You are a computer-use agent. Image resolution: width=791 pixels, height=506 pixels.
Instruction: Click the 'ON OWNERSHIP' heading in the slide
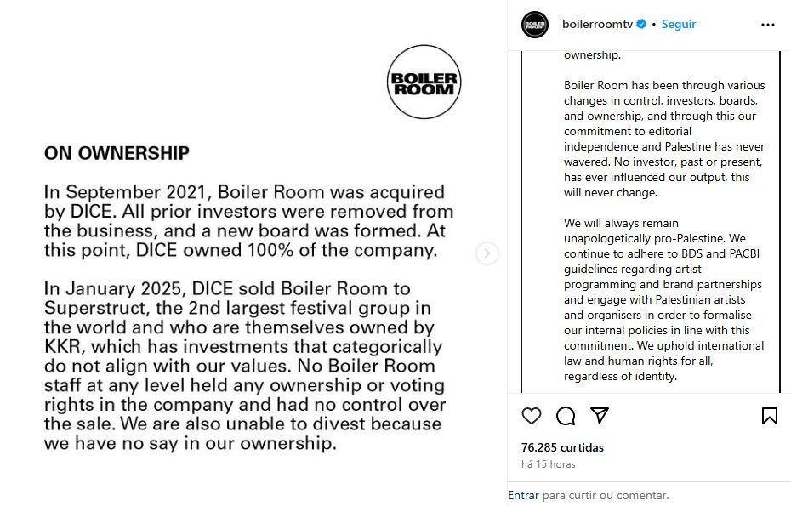coord(117,154)
